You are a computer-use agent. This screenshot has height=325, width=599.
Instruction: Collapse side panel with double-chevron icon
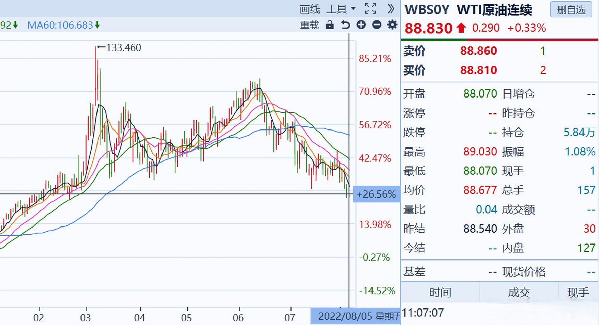[x=391, y=9]
